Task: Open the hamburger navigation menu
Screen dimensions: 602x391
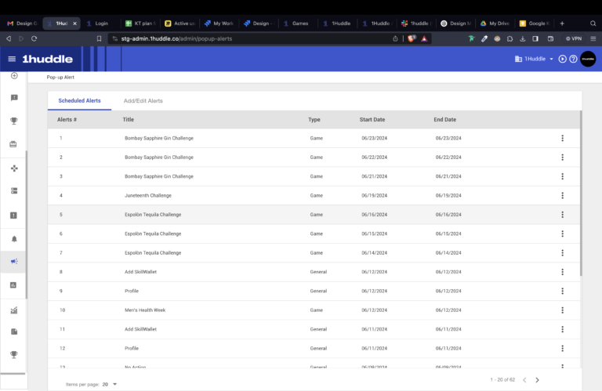Action: point(12,59)
